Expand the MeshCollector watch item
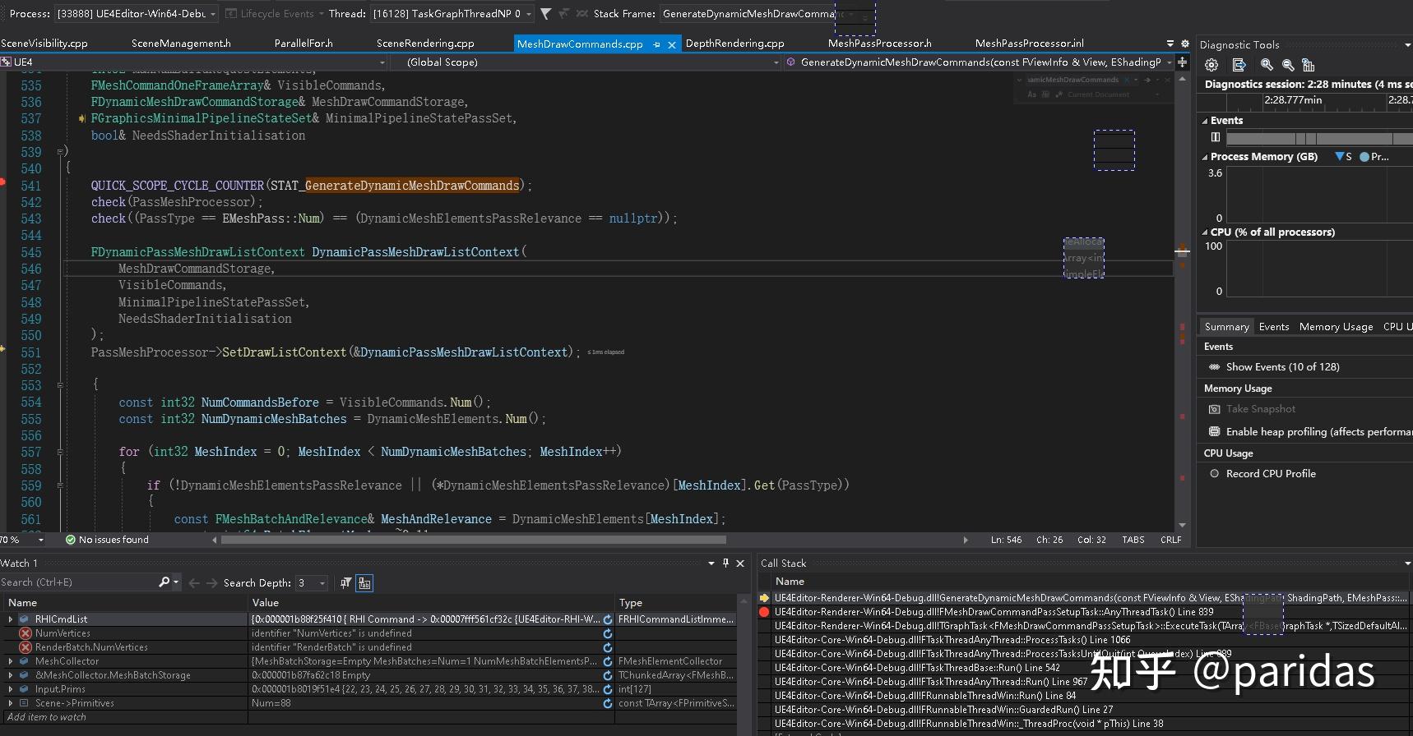This screenshot has height=736, width=1413. pyautogui.click(x=10, y=661)
